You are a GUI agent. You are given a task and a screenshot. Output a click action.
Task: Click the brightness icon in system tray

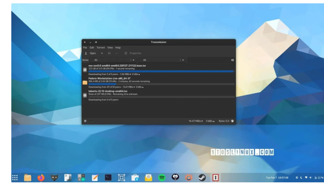click(x=297, y=177)
